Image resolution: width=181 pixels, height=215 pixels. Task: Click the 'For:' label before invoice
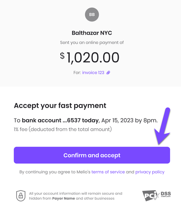77,73
